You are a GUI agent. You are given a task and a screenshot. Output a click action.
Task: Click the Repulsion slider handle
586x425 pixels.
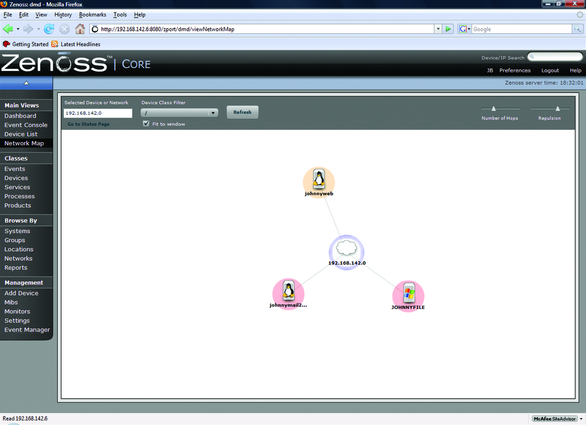coord(557,108)
